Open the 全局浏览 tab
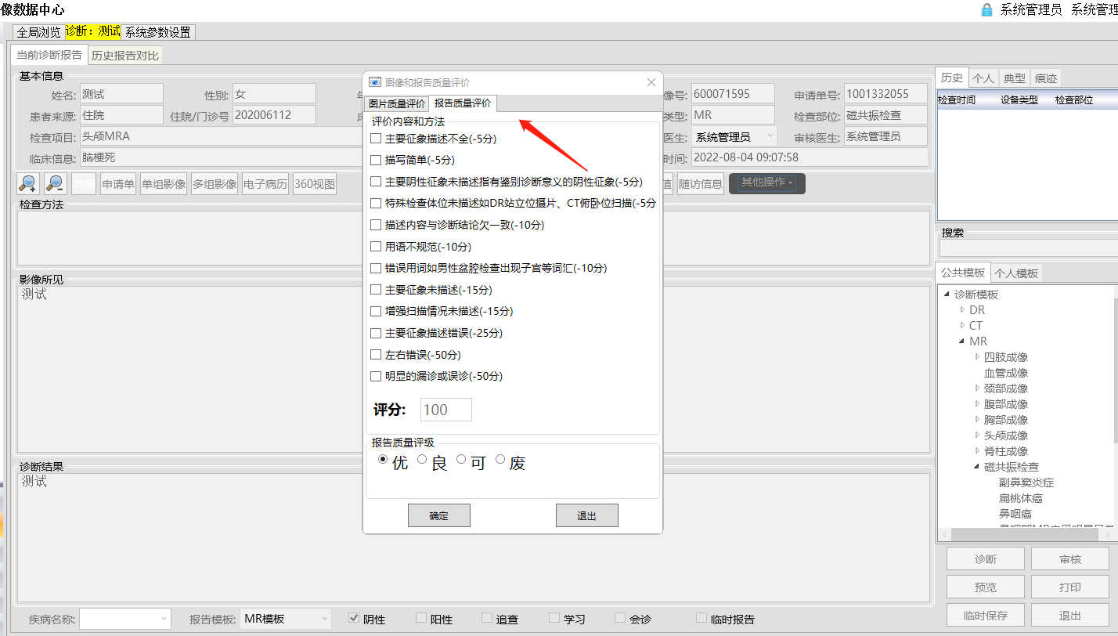 [39, 32]
